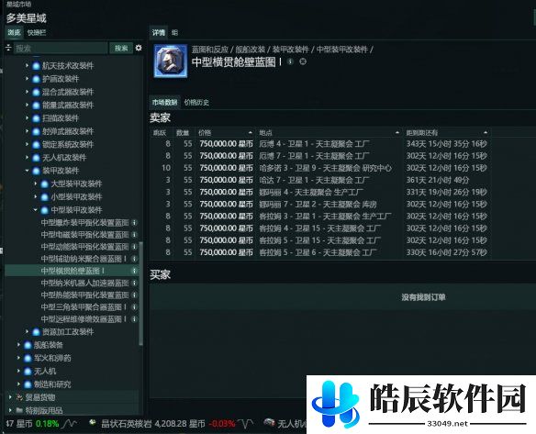This screenshot has height=434, width=536.
Task: Select tree item 无人机改装件
Action: click(64, 158)
